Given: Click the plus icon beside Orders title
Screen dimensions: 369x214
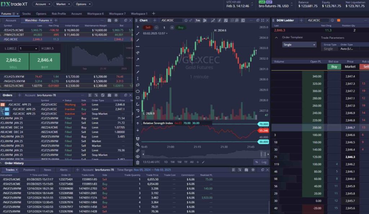Looking at the screenshot, I should pyautogui.click(x=19, y=95).
